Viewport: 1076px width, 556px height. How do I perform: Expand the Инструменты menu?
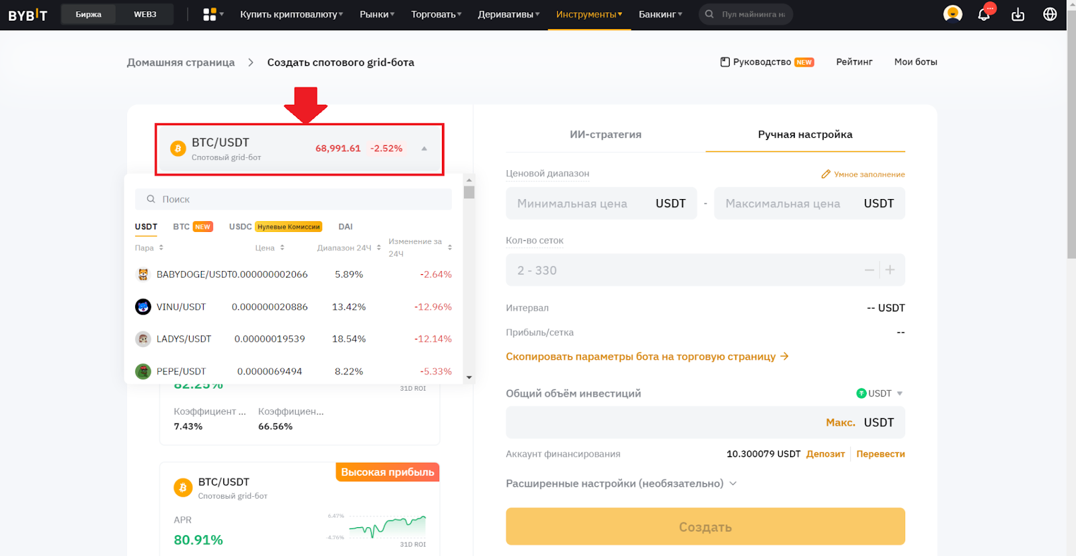tap(589, 14)
